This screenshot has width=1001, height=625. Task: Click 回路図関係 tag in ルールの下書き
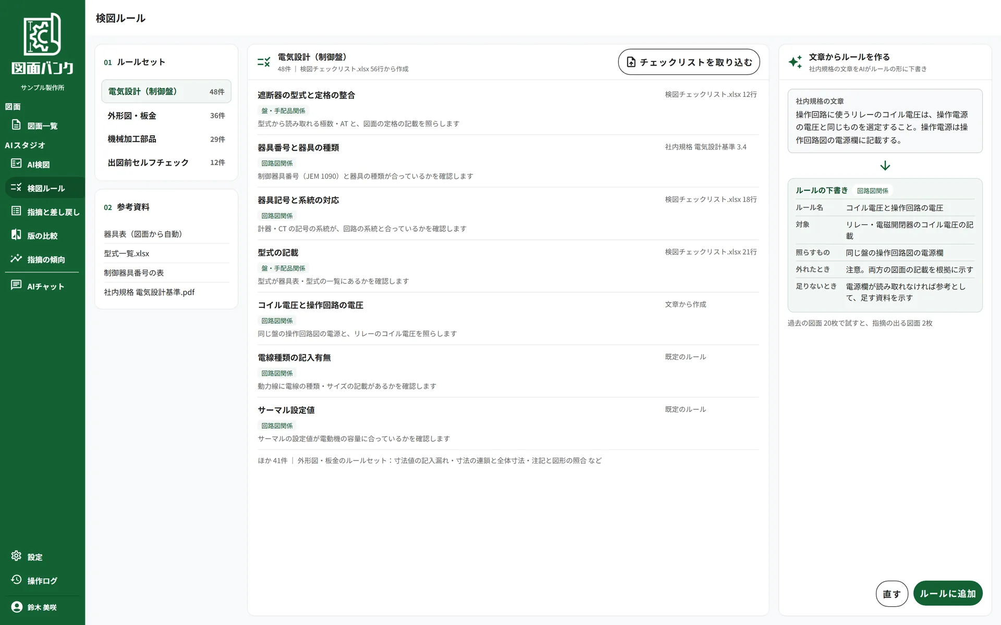[872, 191]
